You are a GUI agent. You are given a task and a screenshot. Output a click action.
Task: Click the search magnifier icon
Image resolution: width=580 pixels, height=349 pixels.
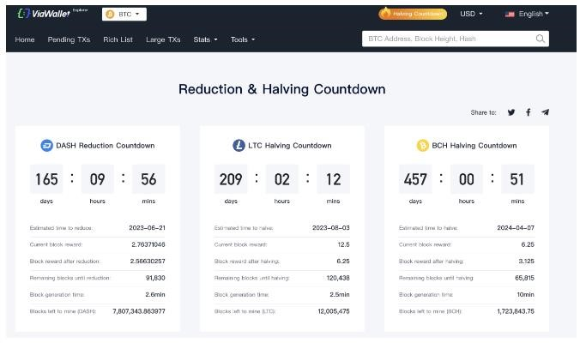click(x=540, y=39)
